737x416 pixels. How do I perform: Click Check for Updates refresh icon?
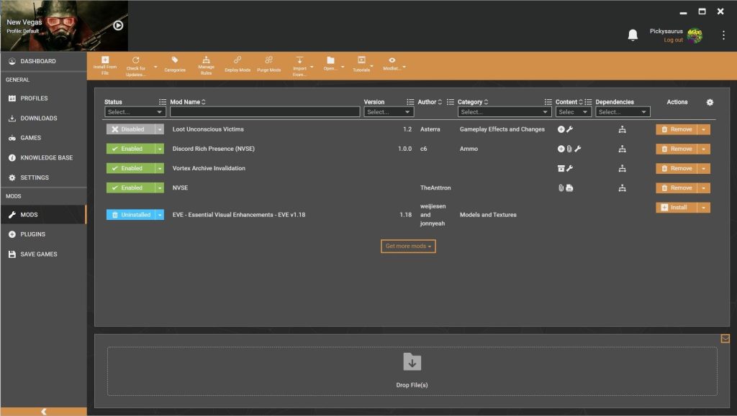tap(136, 60)
